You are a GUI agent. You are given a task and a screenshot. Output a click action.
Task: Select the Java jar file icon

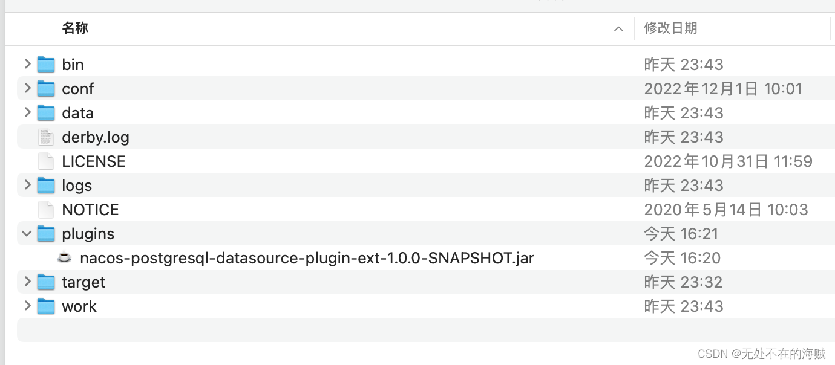click(64, 258)
